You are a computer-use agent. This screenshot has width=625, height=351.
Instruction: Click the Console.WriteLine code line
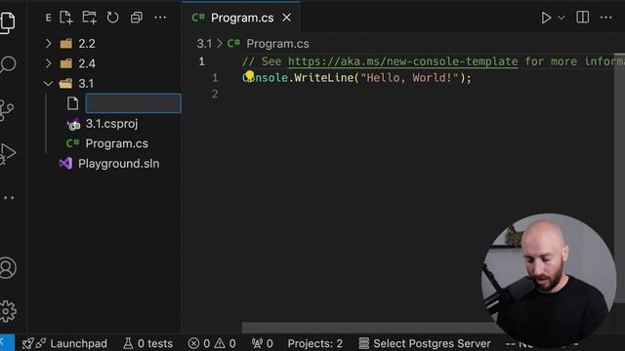pyautogui.click(x=356, y=78)
